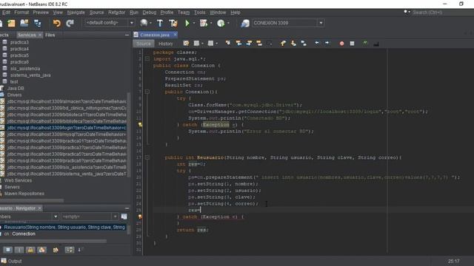The height and width of the screenshot is (266, 474).
Task: Toggle Show Inherited Members in Navigator
Action: click(8, 250)
